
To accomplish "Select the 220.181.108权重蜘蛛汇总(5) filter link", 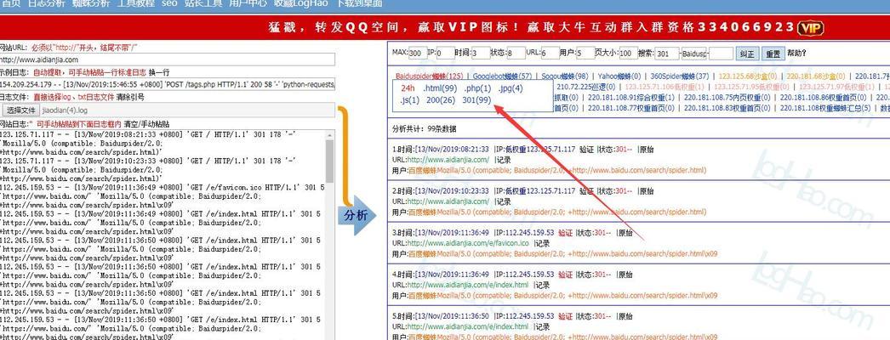I will point(825,108).
